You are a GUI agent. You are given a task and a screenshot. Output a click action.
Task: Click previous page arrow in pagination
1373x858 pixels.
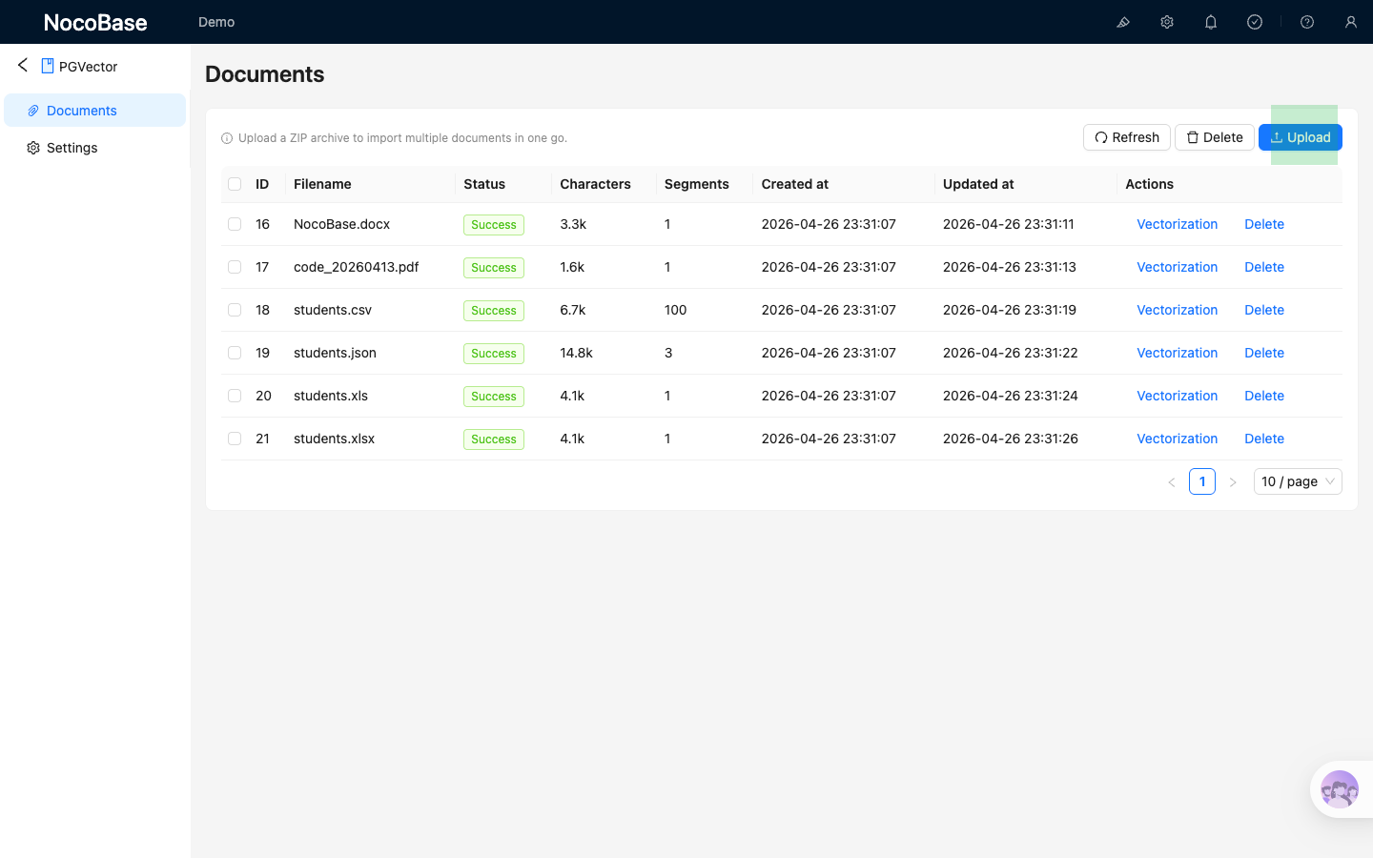[1172, 482]
